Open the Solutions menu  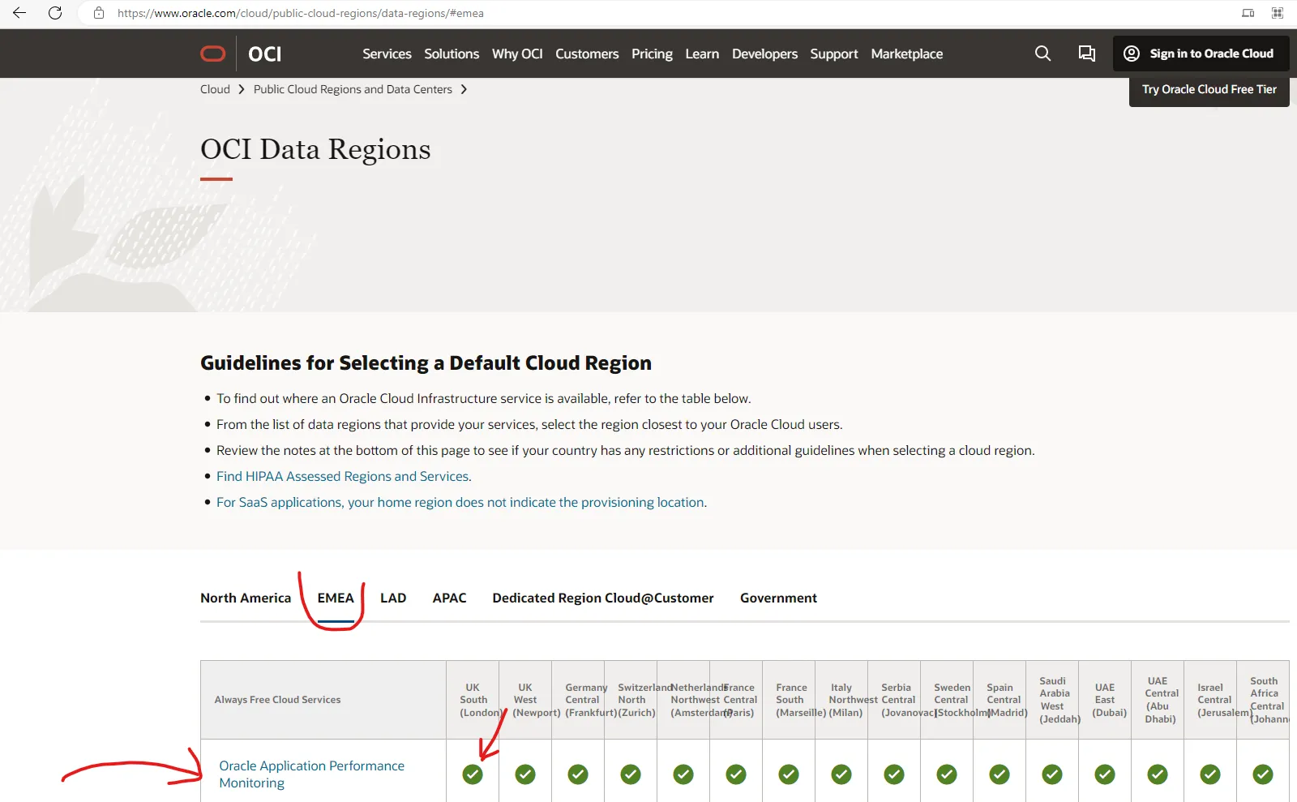(452, 54)
